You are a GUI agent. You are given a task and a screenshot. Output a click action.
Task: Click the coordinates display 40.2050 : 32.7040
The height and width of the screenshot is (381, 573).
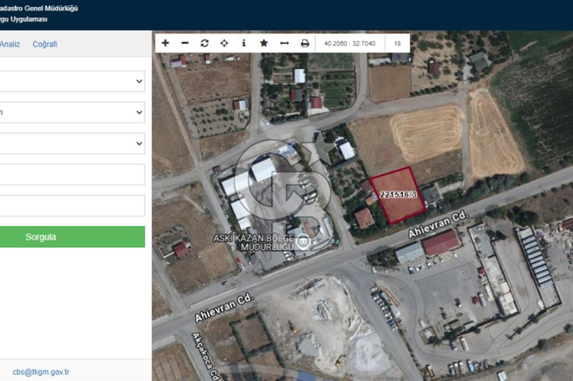(350, 43)
